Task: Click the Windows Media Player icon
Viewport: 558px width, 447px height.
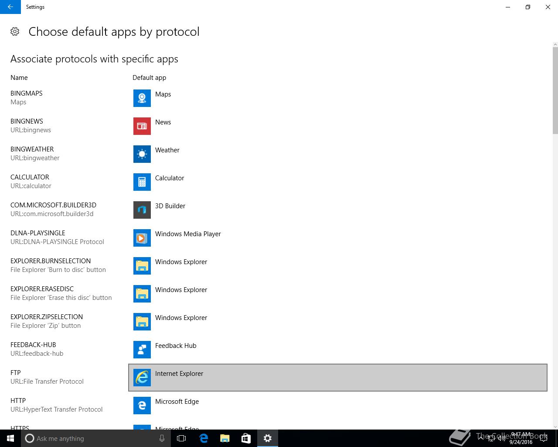Action: point(142,238)
